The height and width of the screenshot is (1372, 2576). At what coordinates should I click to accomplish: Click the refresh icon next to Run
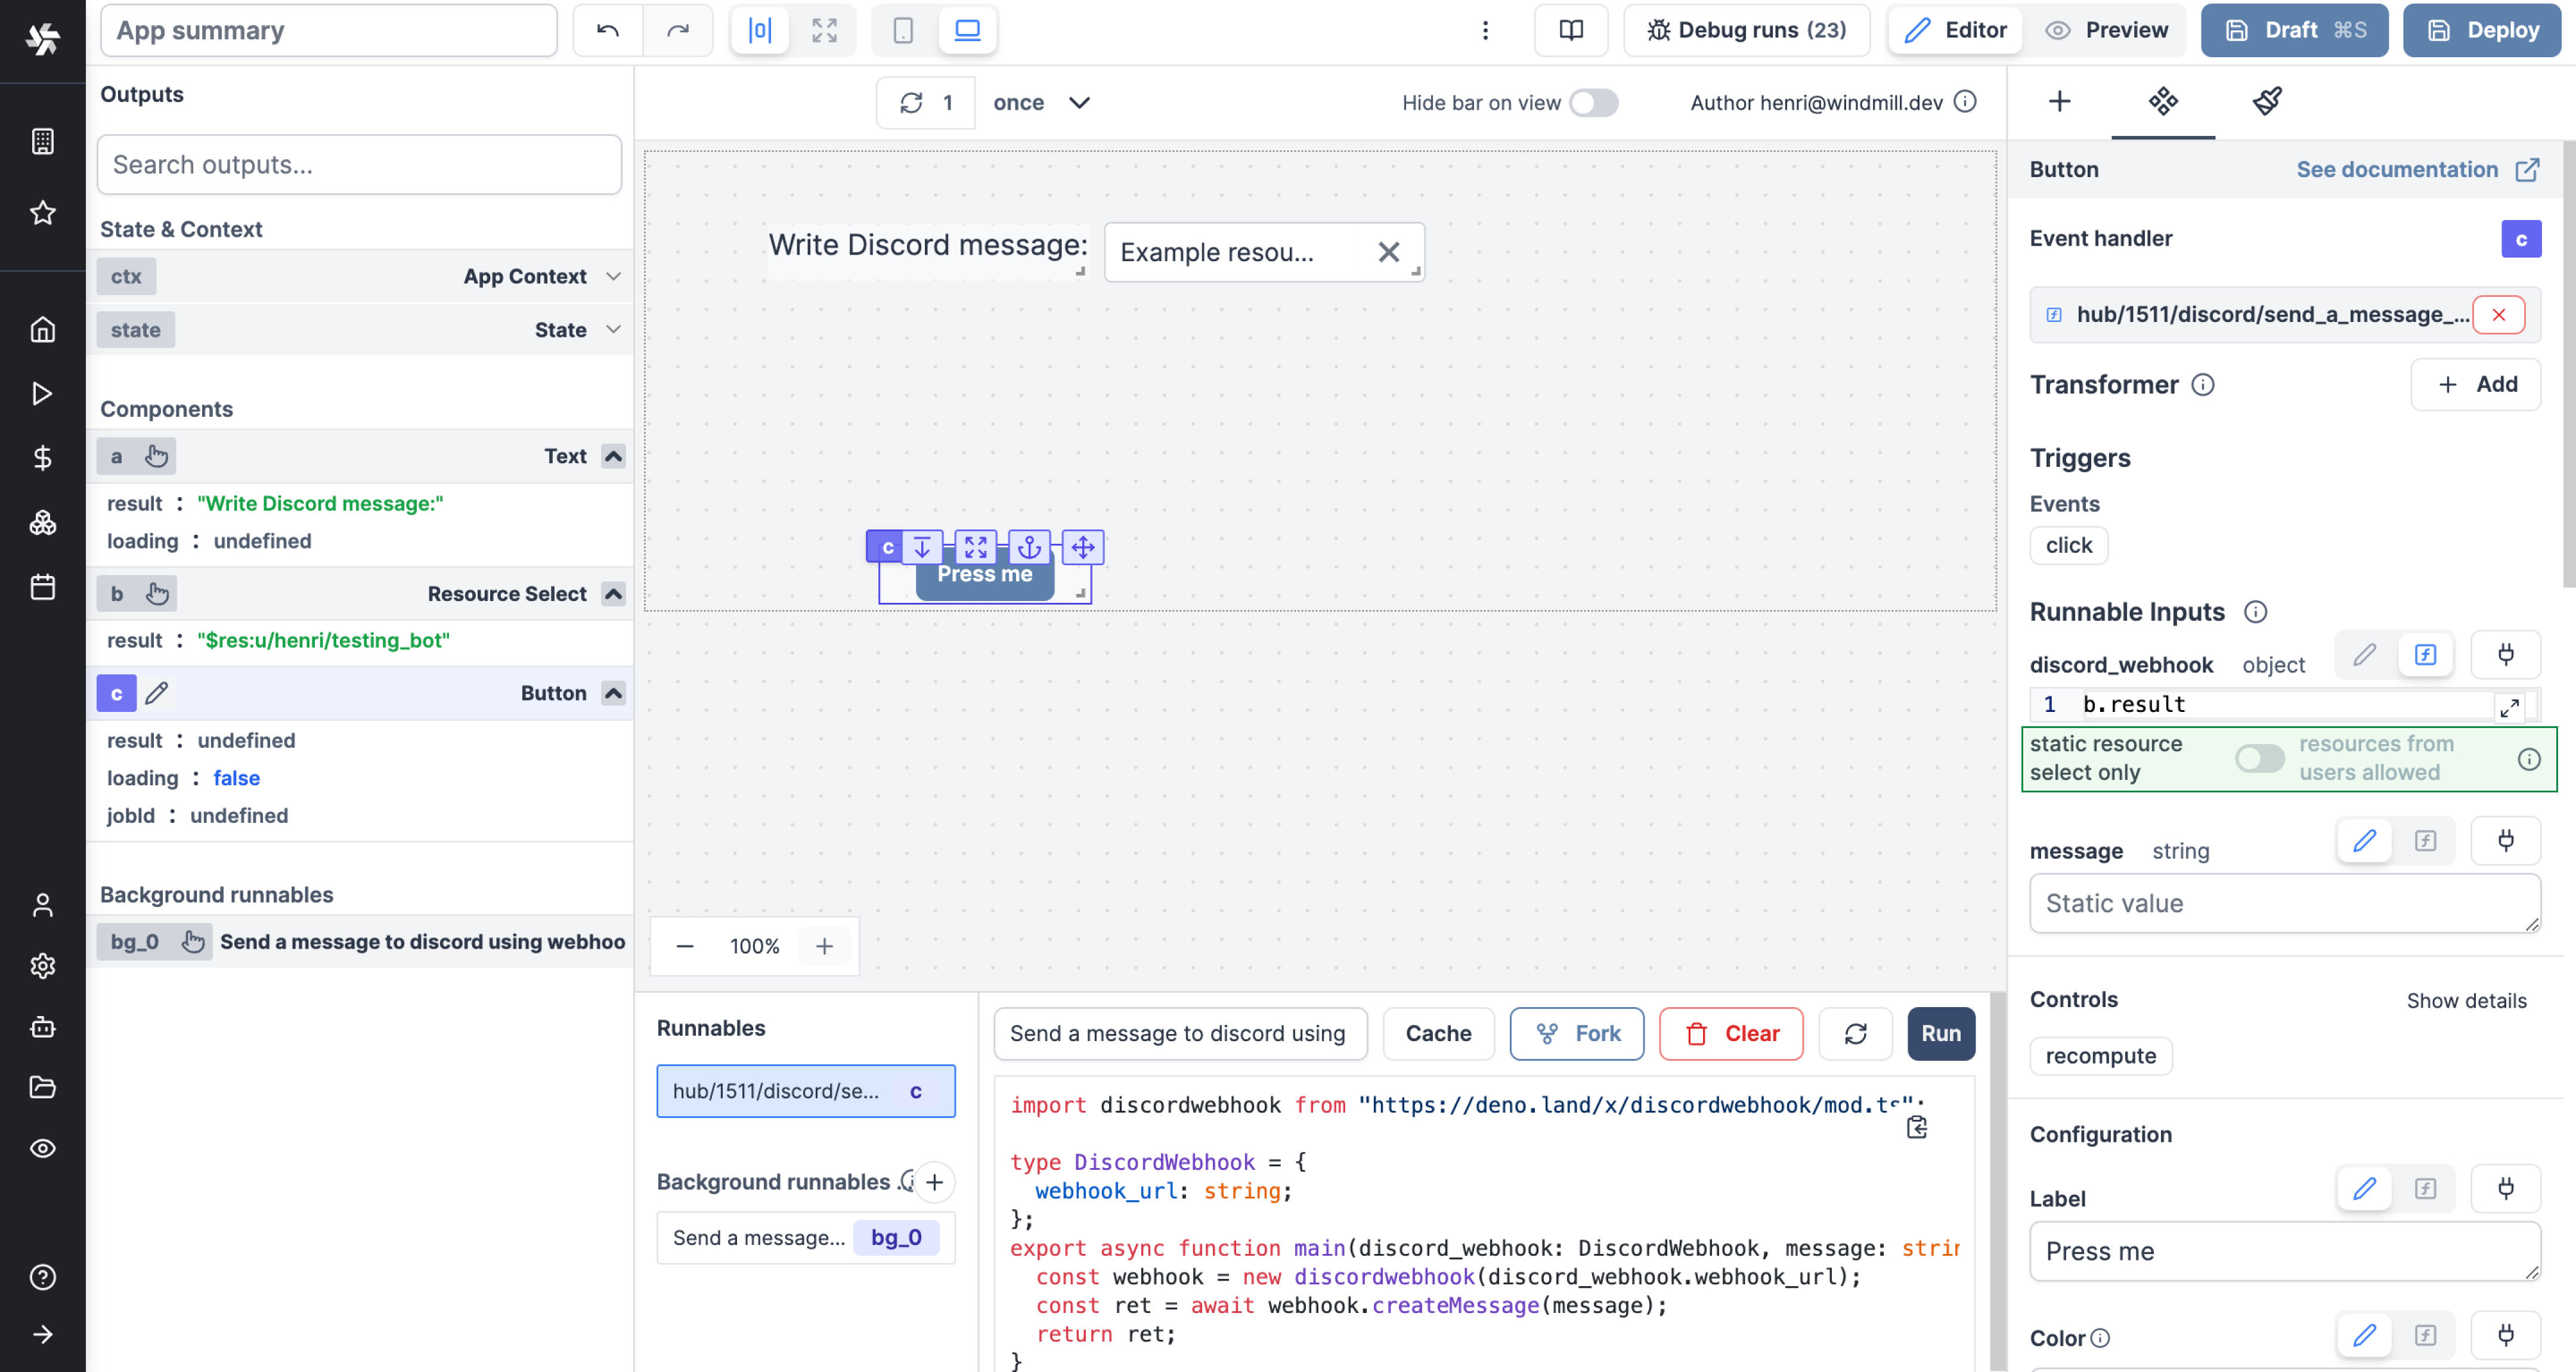point(1855,1033)
